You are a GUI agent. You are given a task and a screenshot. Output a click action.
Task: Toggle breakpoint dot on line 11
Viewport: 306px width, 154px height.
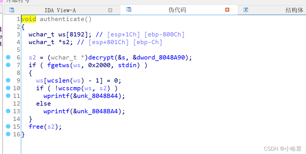[x=8, y=95]
